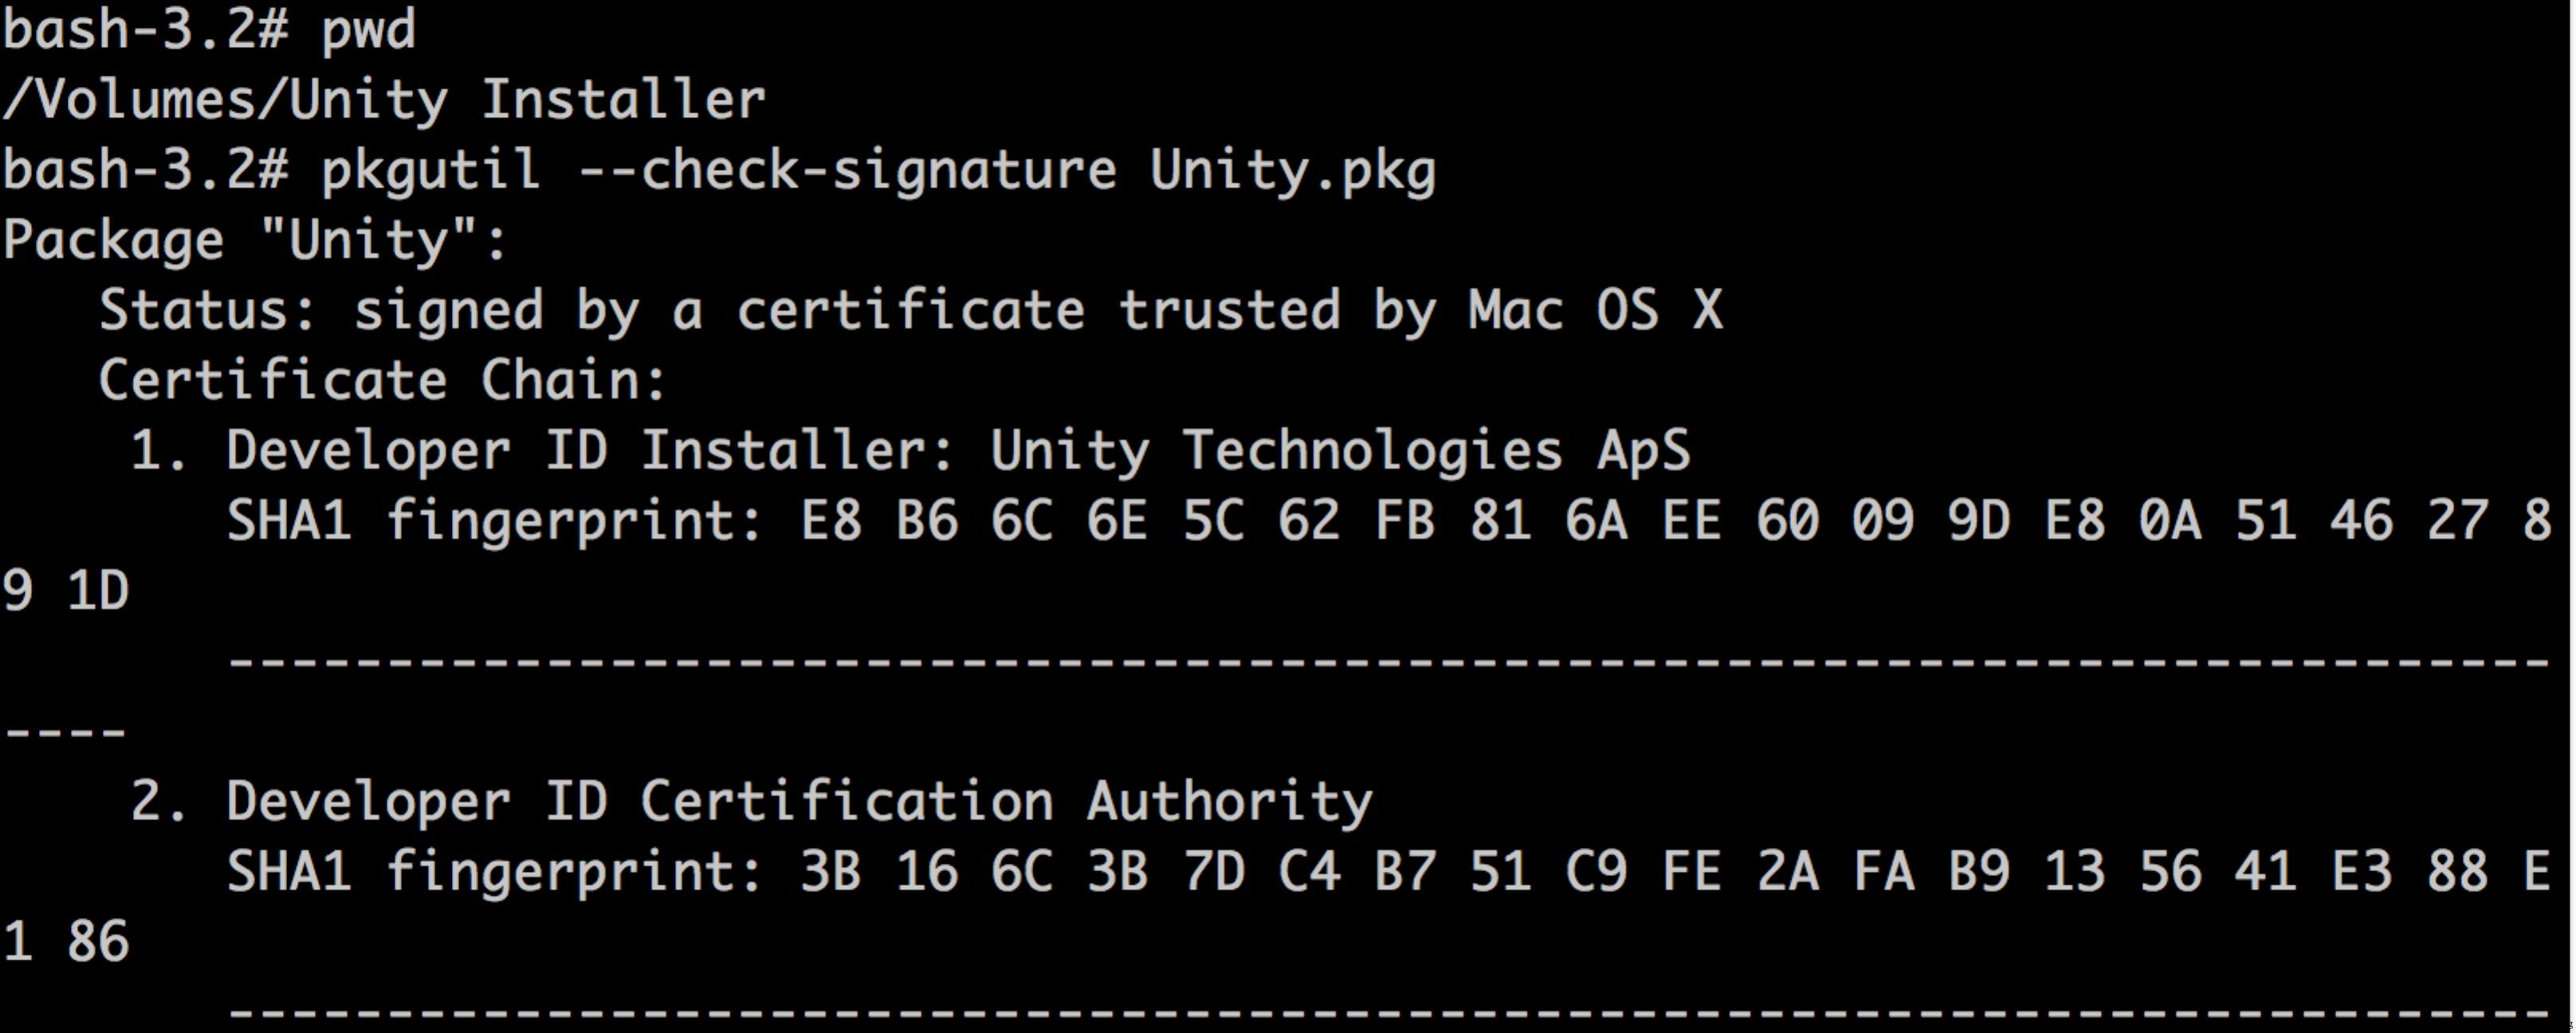Click the pwd command text

pos(367,30)
